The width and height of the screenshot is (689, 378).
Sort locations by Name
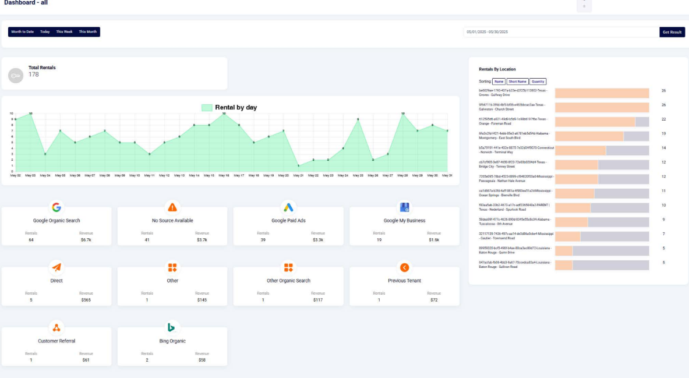click(499, 82)
